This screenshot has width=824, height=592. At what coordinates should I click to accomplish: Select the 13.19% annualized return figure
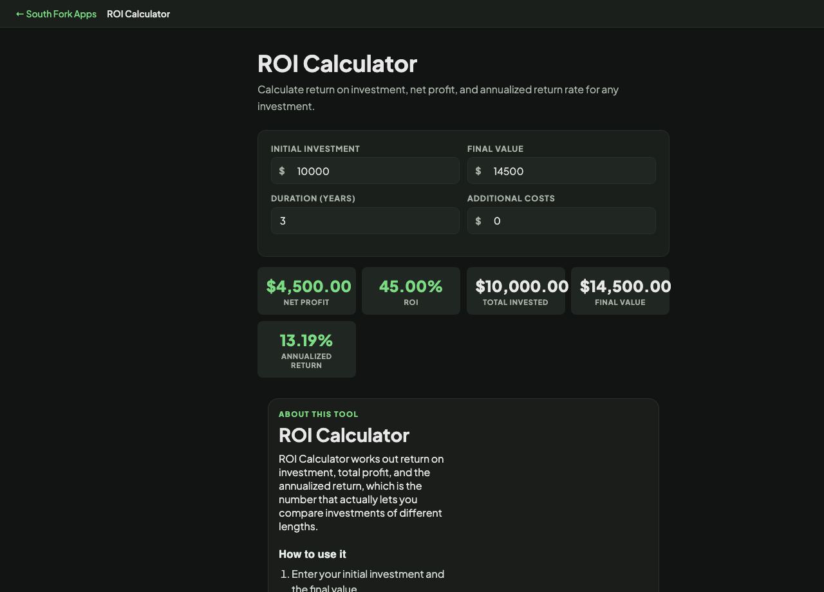point(306,340)
